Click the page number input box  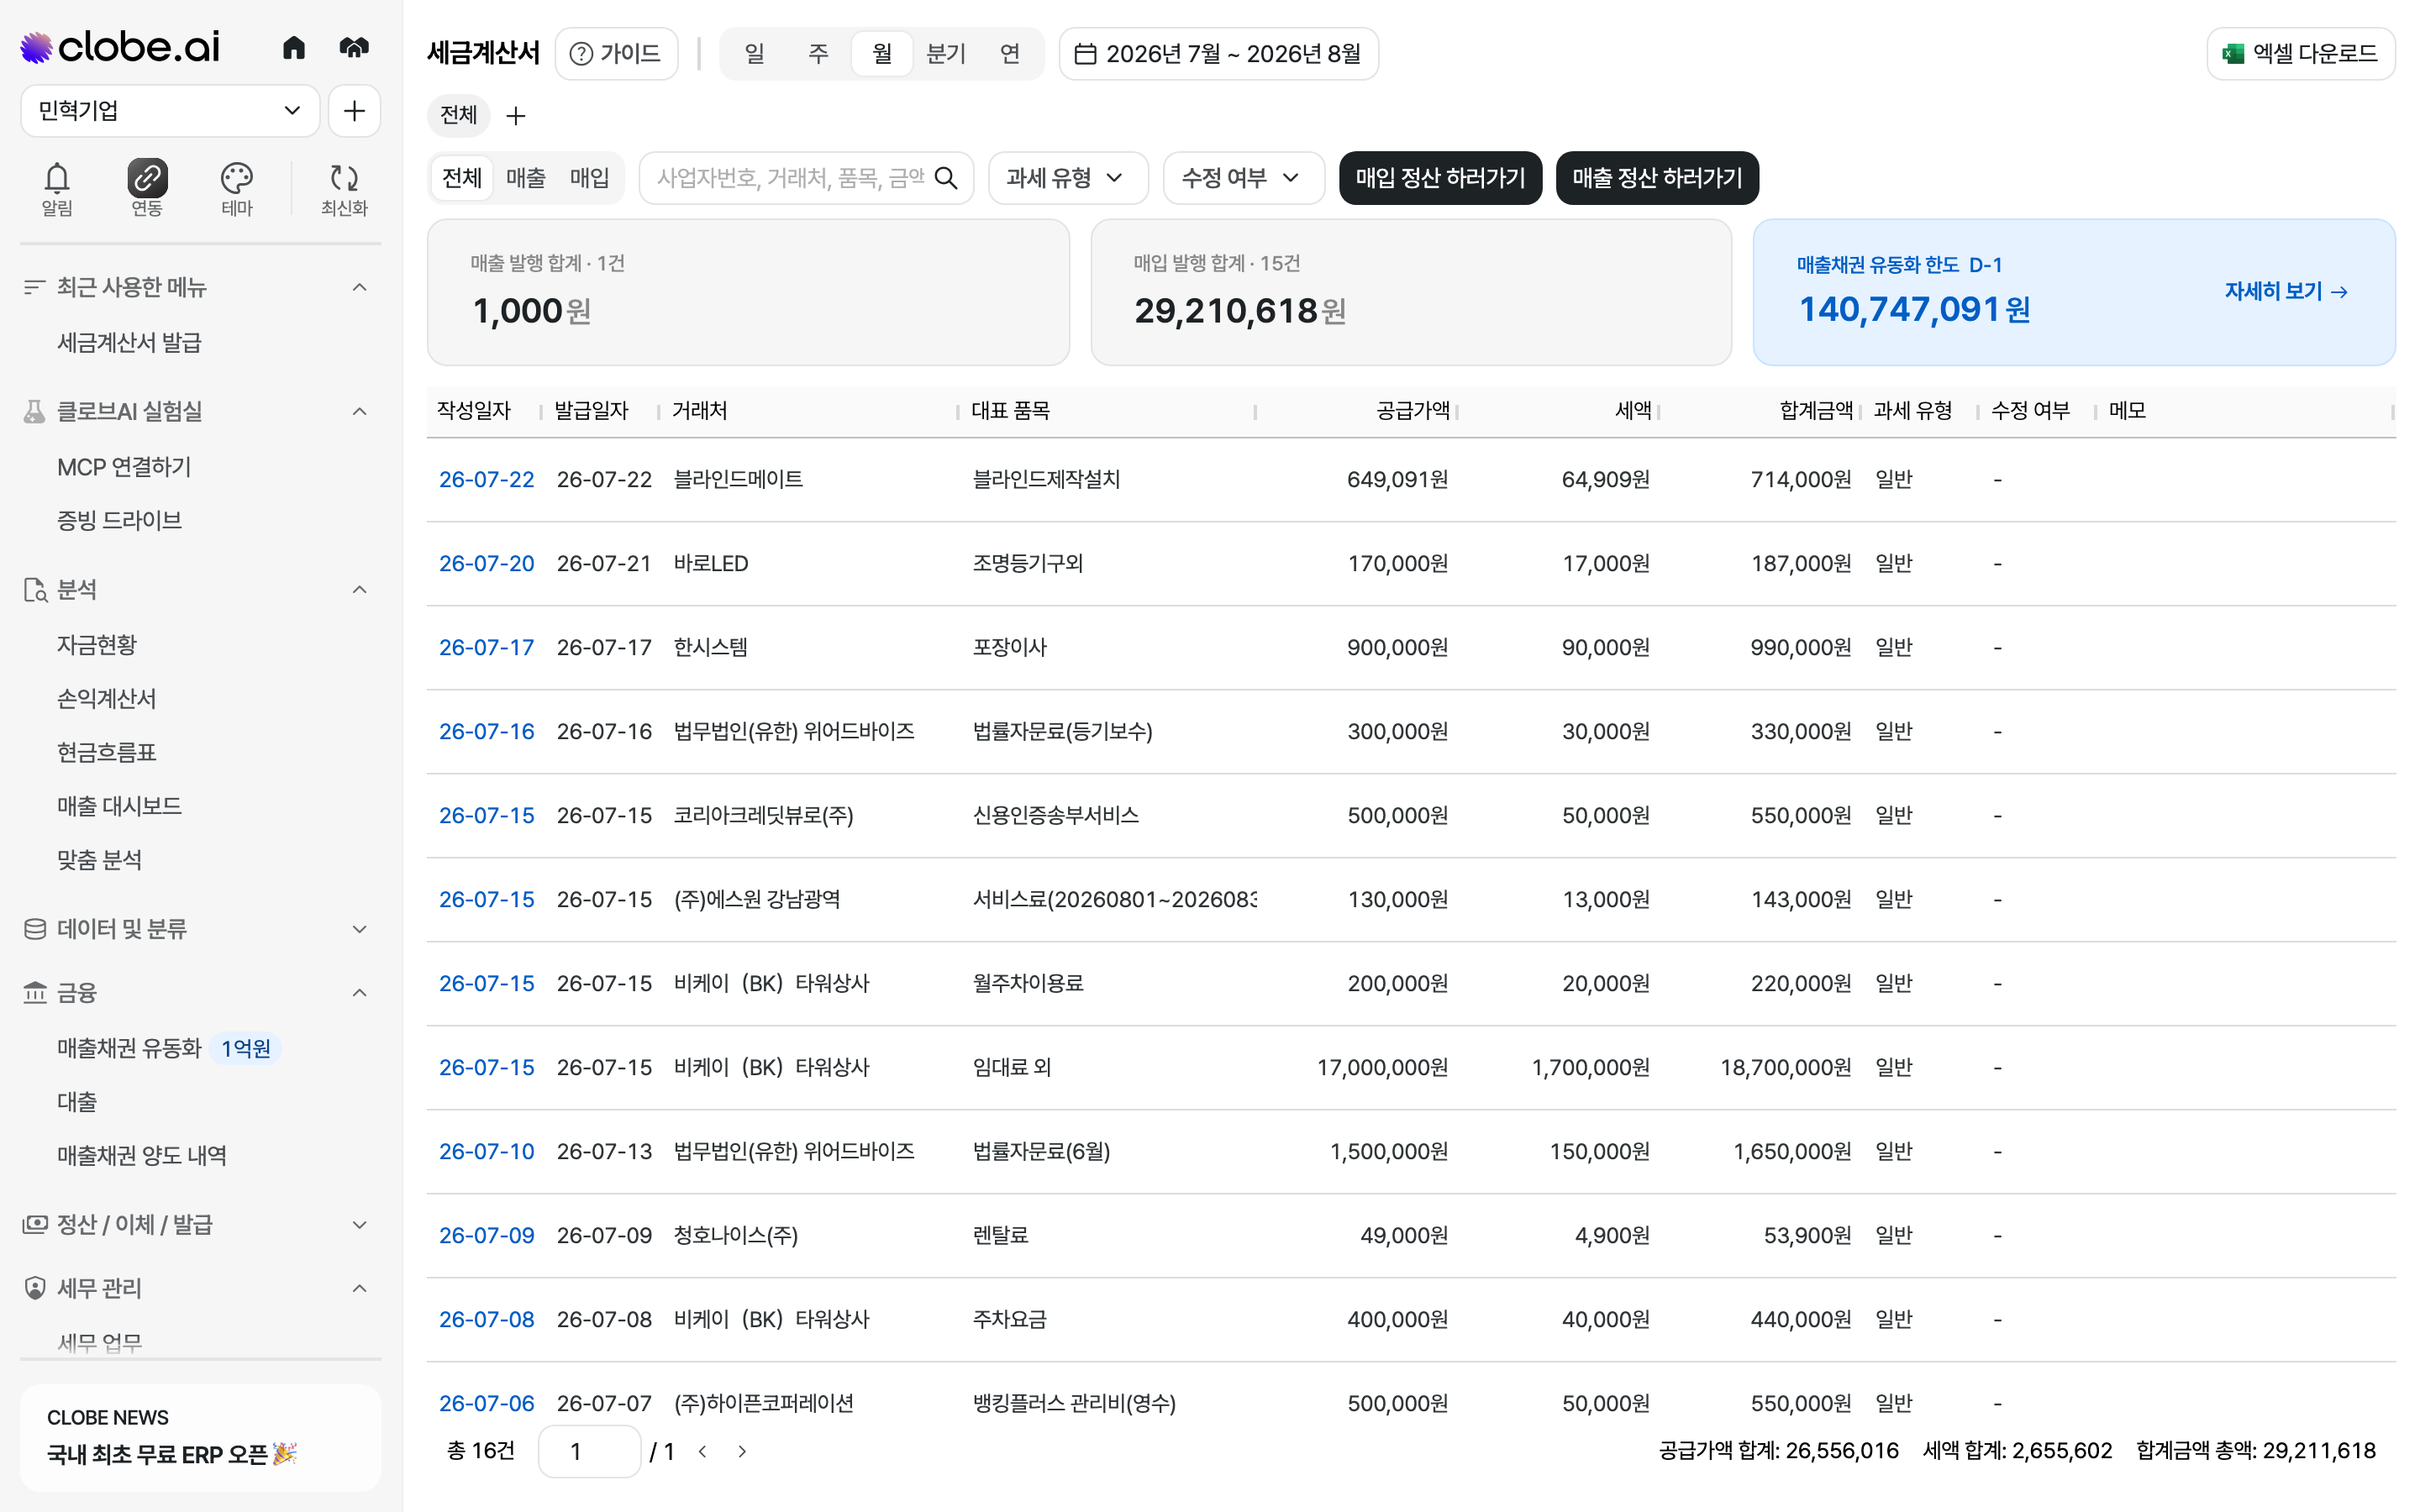point(589,1451)
